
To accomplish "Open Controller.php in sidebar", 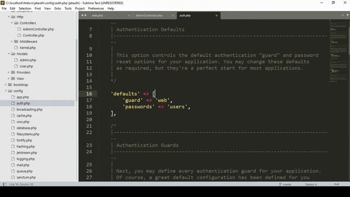I will (x=33, y=35).
